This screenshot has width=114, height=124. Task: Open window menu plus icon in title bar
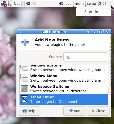coord(21,32)
